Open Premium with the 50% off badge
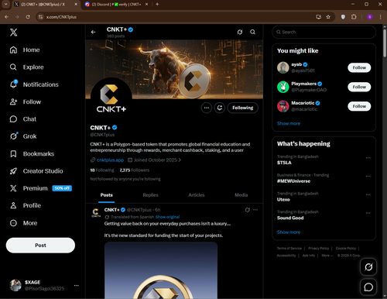Image resolution: width=387 pixels, height=299 pixels. 41,188
